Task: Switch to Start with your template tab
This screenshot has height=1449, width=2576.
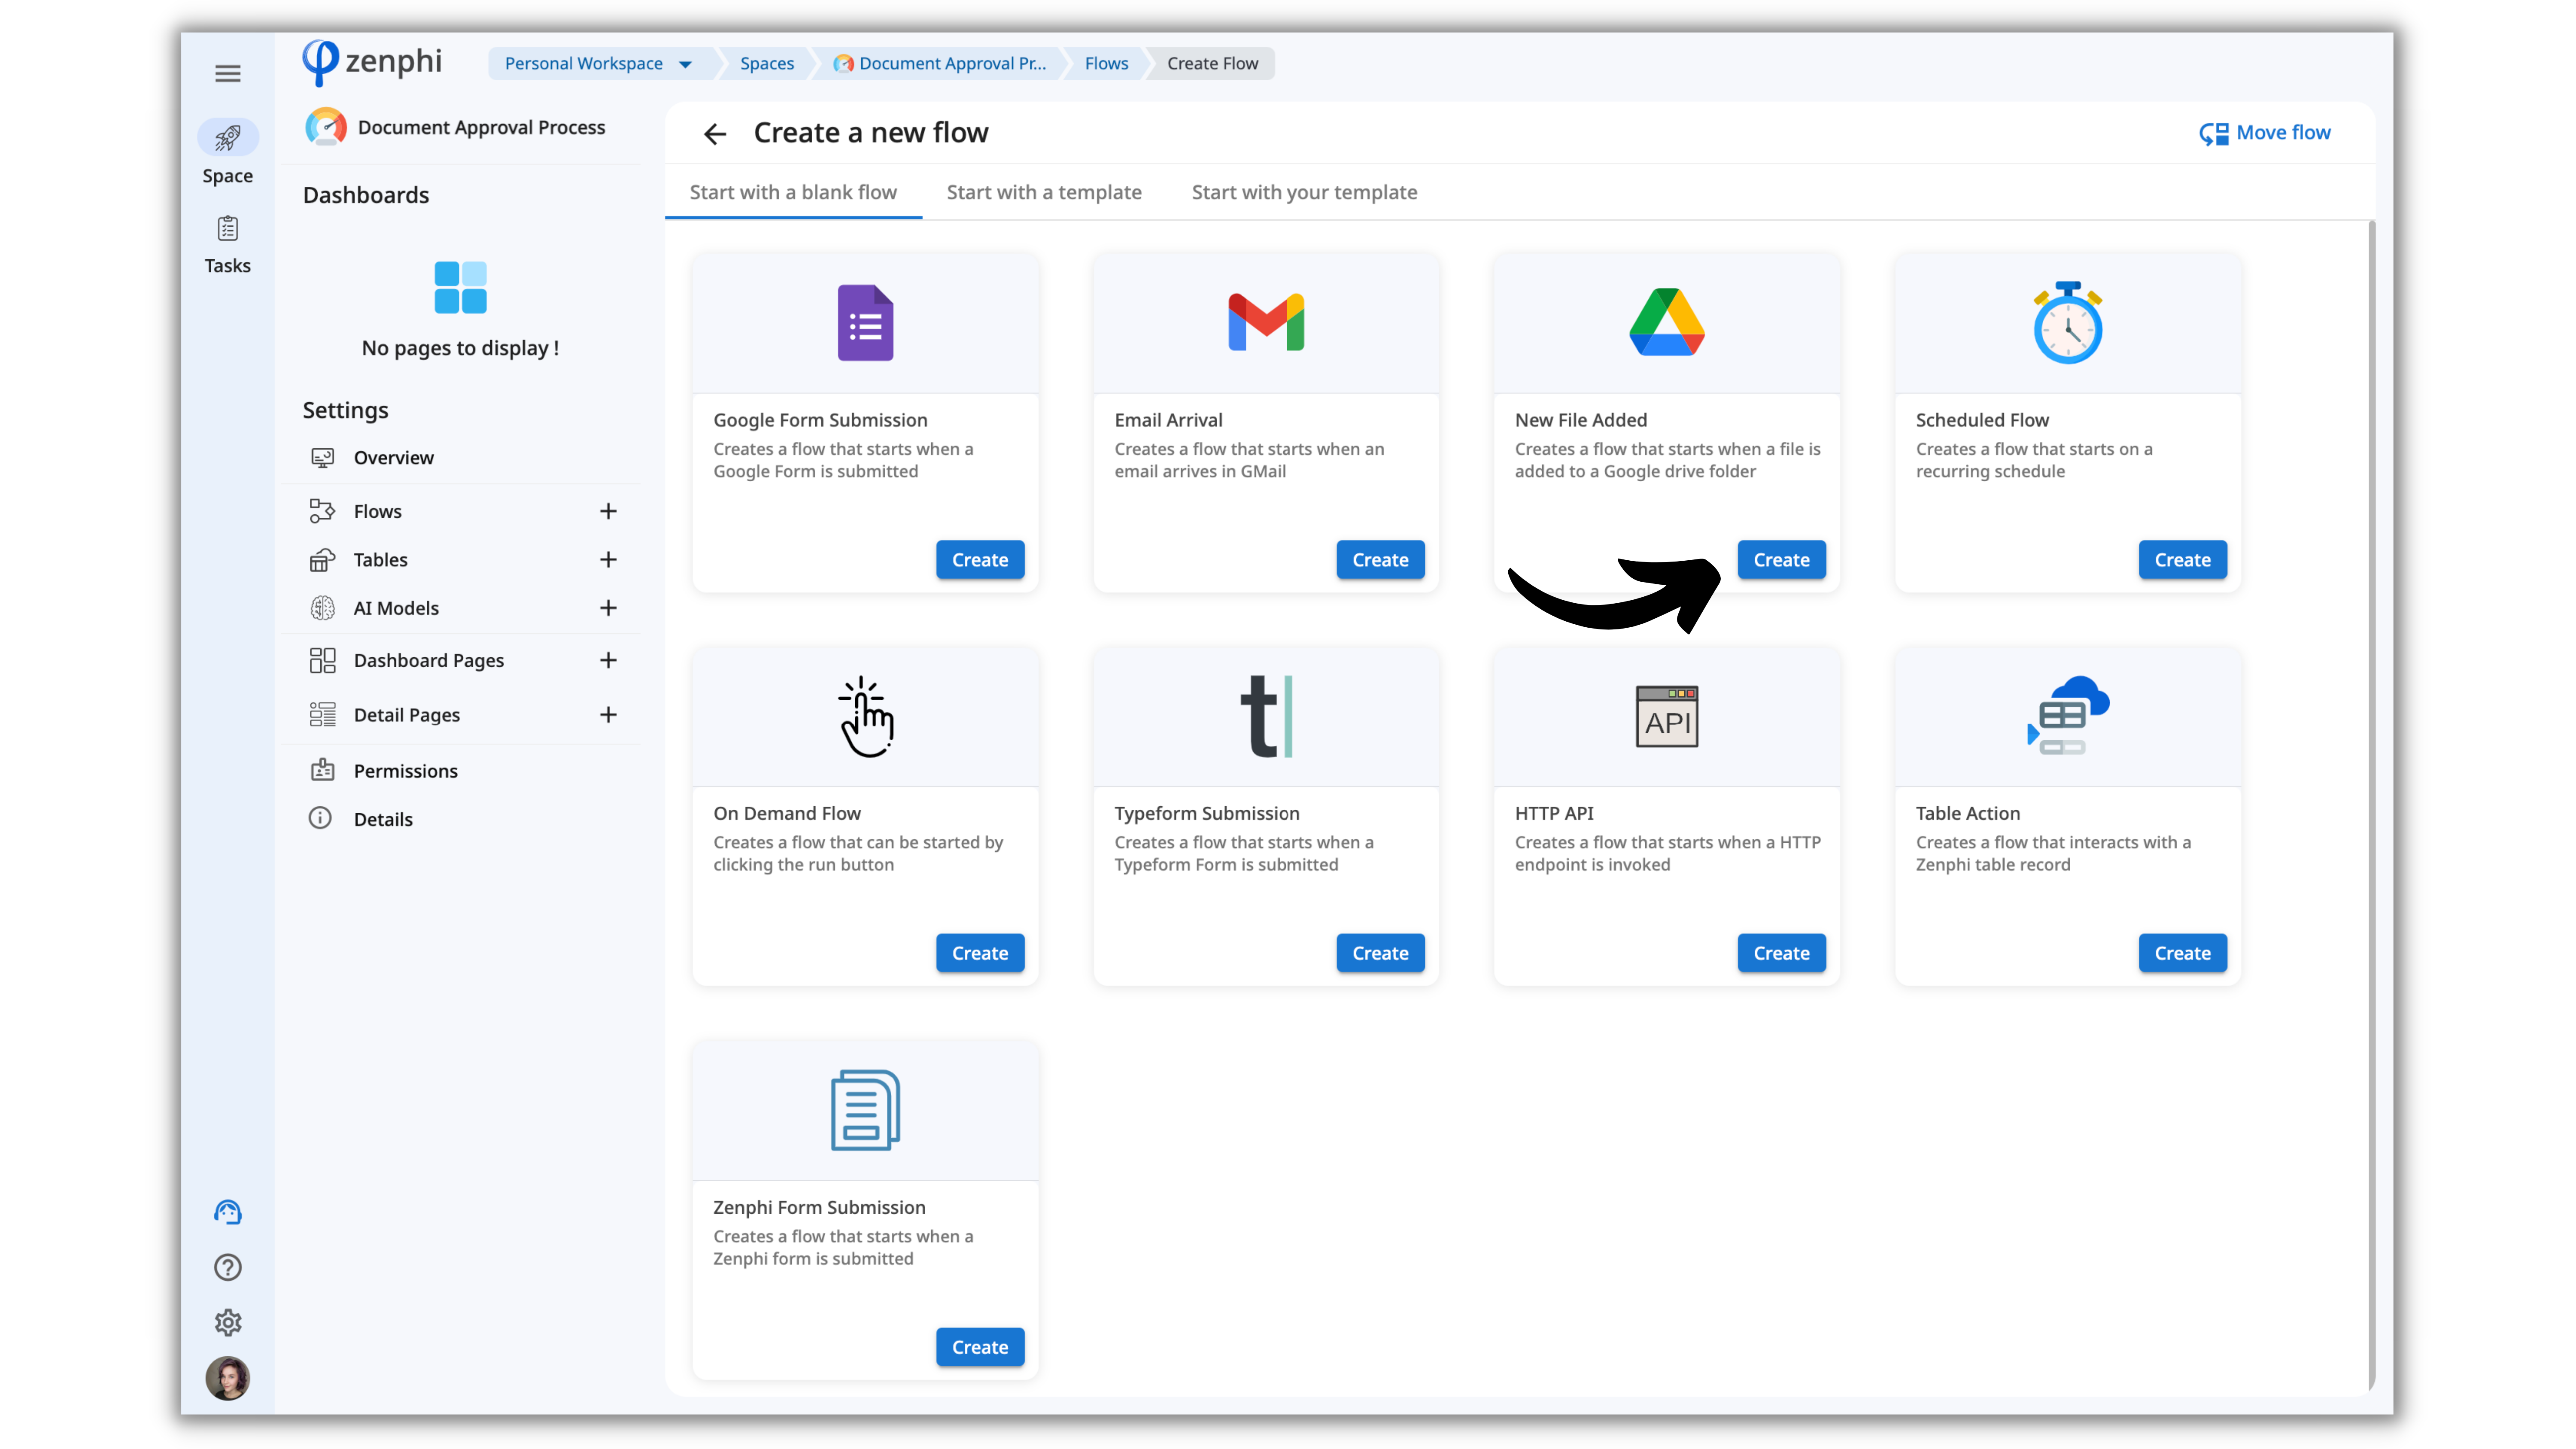Action: [x=1304, y=192]
